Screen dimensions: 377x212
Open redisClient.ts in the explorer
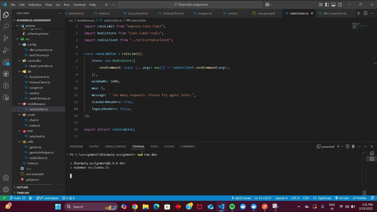[38, 158]
